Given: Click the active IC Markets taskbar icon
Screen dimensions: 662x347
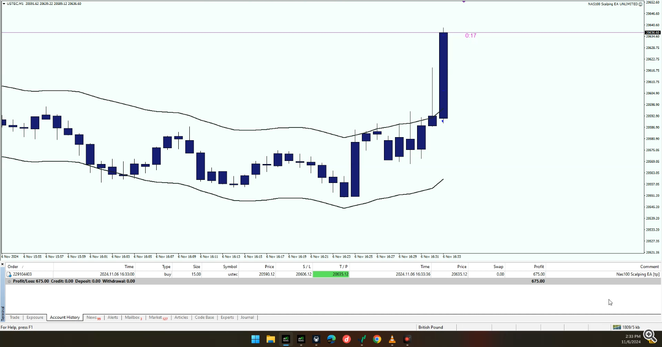Looking at the screenshot, I should tap(286, 339).
